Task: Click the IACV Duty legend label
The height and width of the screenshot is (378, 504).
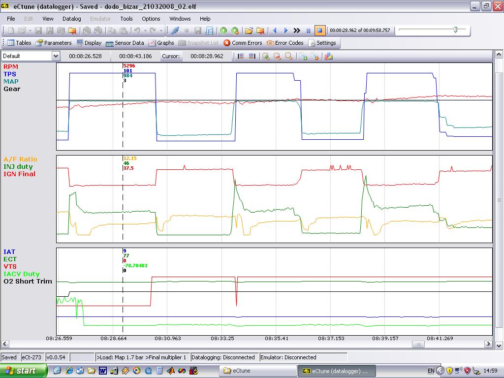Action: [22, 274]
